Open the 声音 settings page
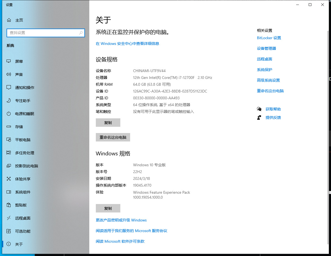This screenshot has width=331, height=256. (46, 75)
